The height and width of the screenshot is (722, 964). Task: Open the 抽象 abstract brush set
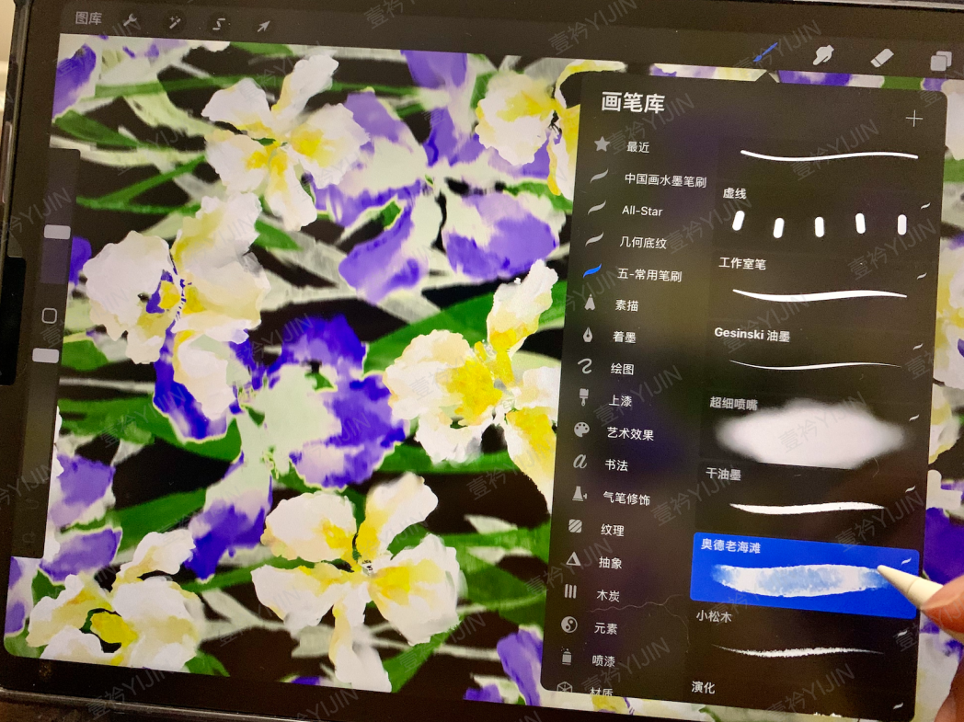coord(610,563)
